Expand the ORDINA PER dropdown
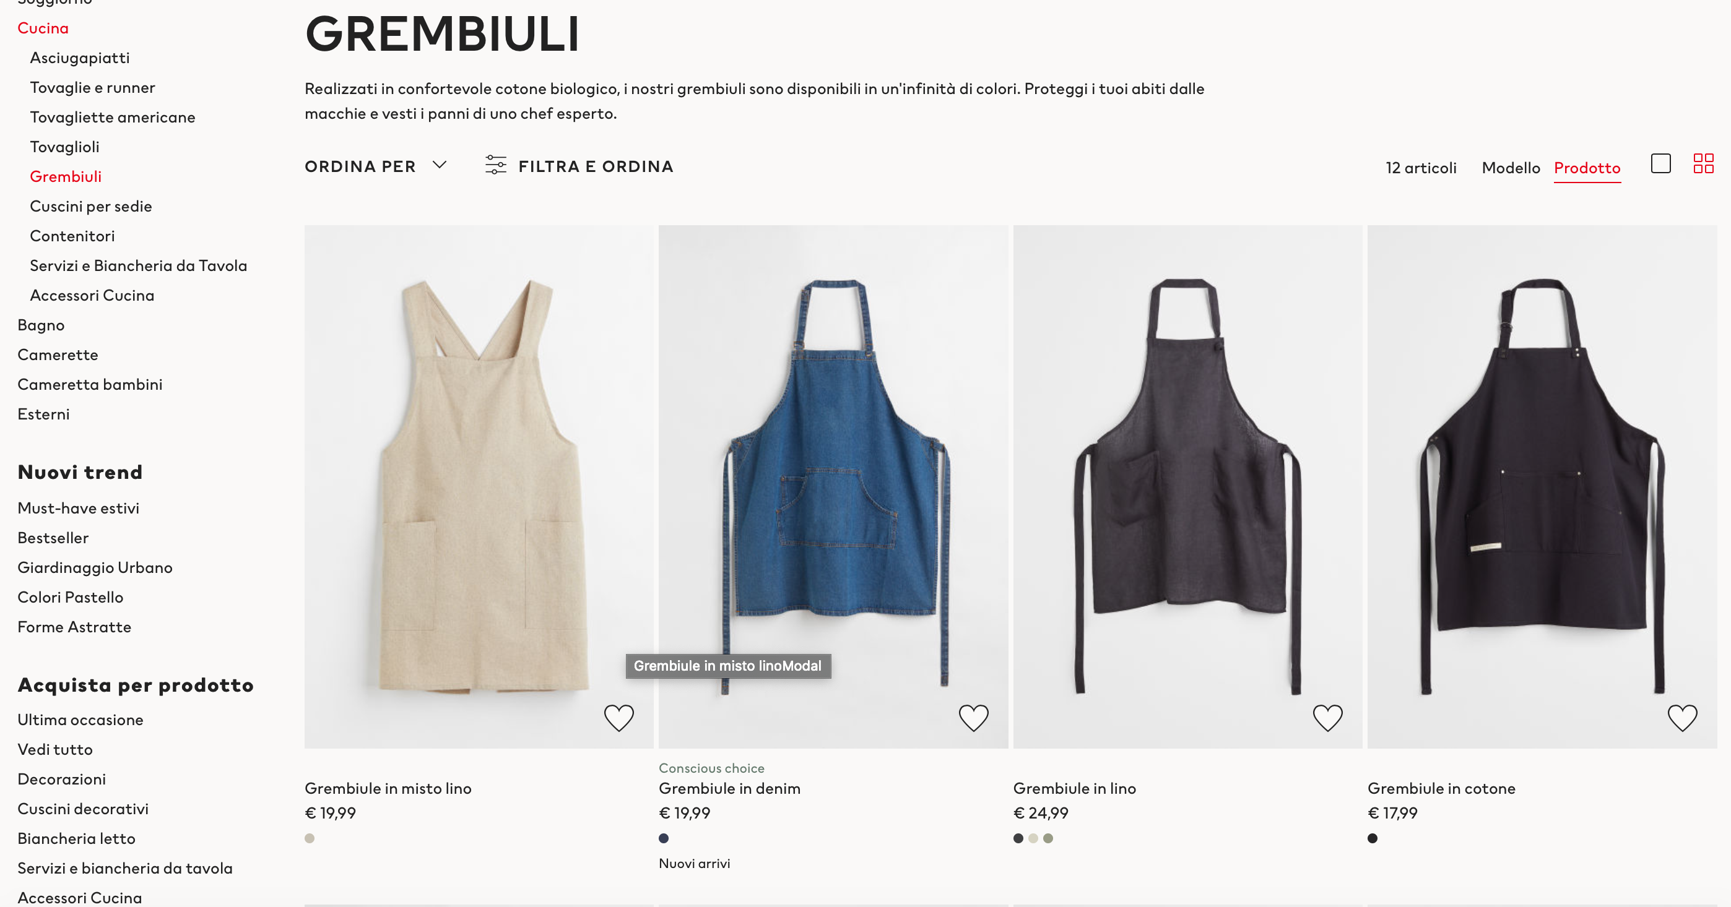 375,166
